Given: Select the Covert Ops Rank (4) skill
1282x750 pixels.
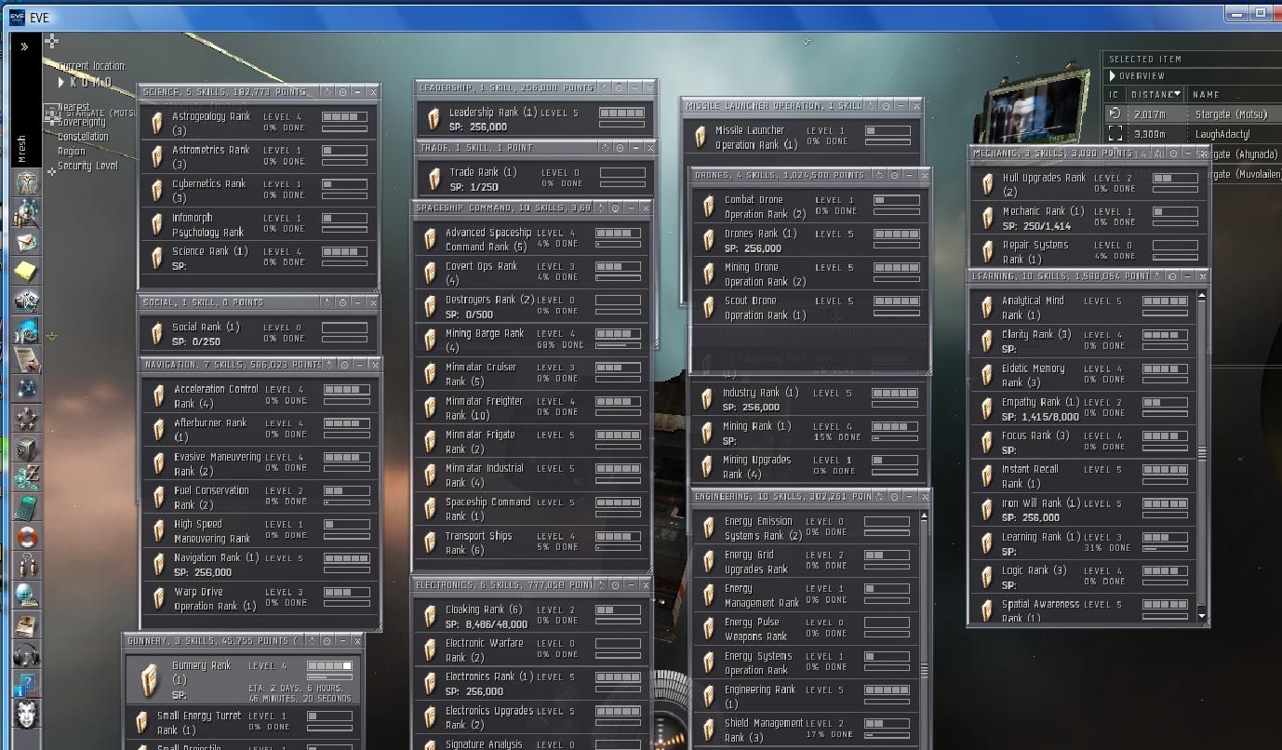Looking at the screenshot, I should pos(531,273).
